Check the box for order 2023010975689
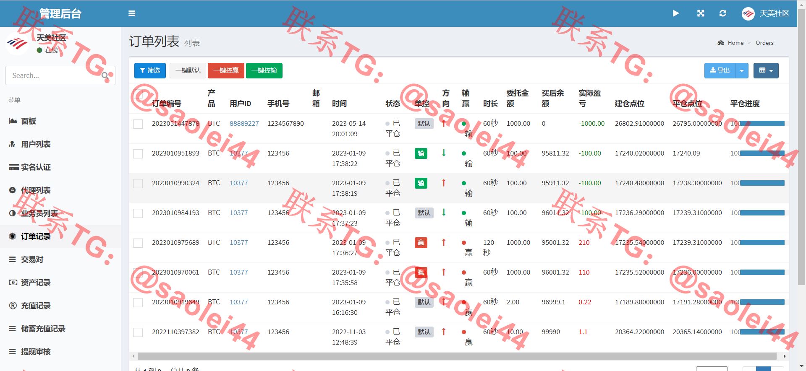This screenshot has height=371, width=806. click(x=138, y=243)
